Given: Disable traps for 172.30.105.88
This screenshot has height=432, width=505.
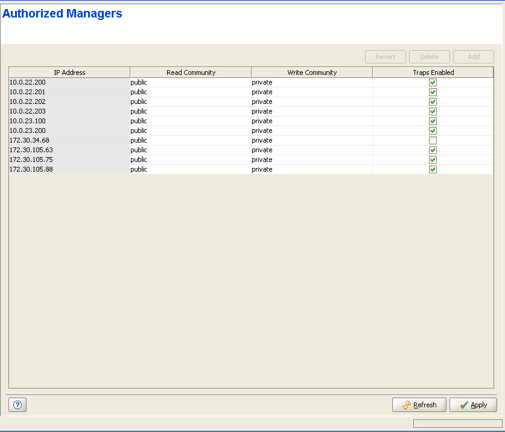Looking at the screenshot, I should [x=433, y=169].
